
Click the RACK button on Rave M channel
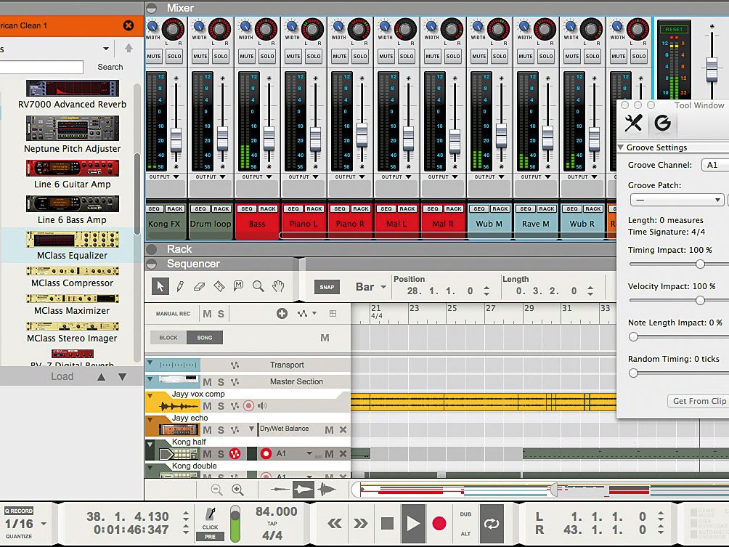point(547,208)
